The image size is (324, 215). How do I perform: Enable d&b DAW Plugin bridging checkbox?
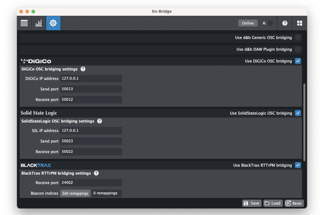click(298, 49)
